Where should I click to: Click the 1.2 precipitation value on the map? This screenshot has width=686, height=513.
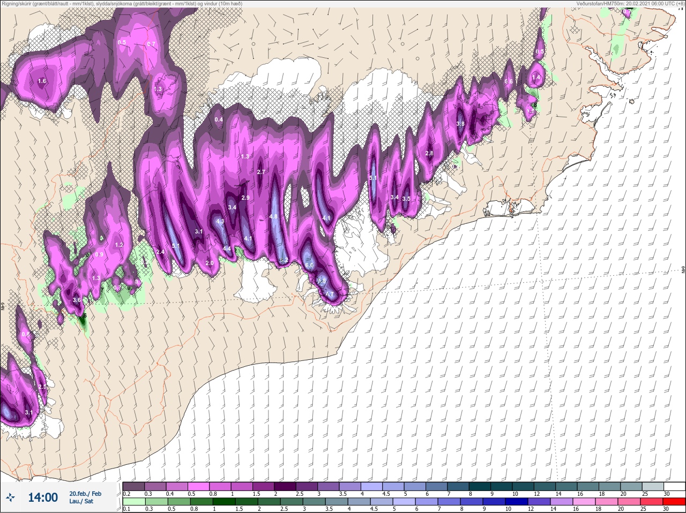click(119, 245)
